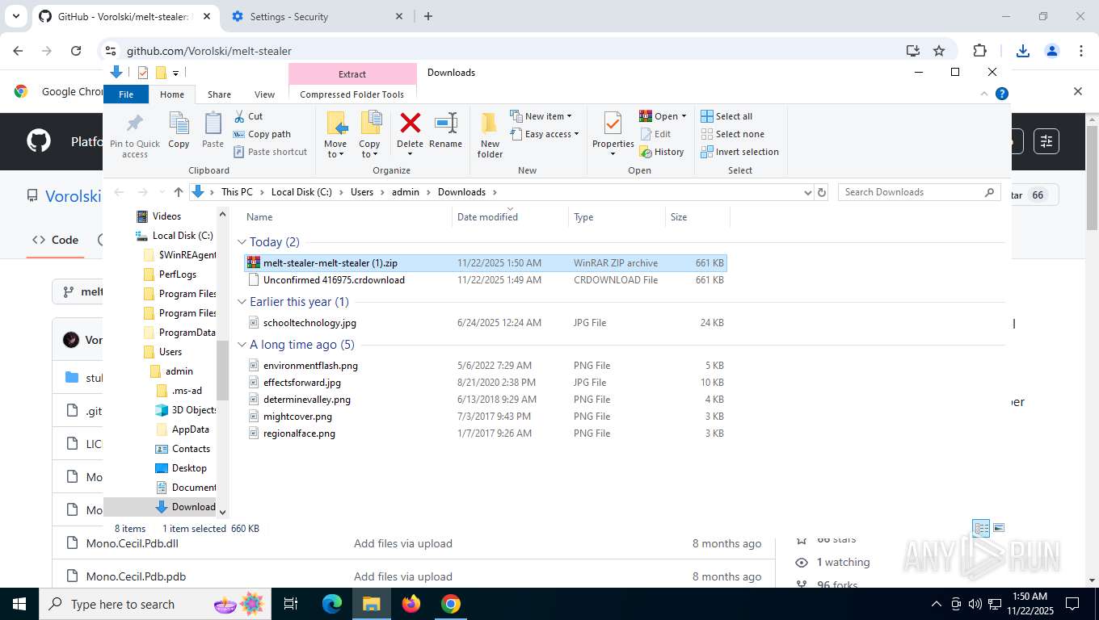Viewport: 1099px width, 620px height.
Task: Create a New folder from the ribbon
Action: (490, 135)
